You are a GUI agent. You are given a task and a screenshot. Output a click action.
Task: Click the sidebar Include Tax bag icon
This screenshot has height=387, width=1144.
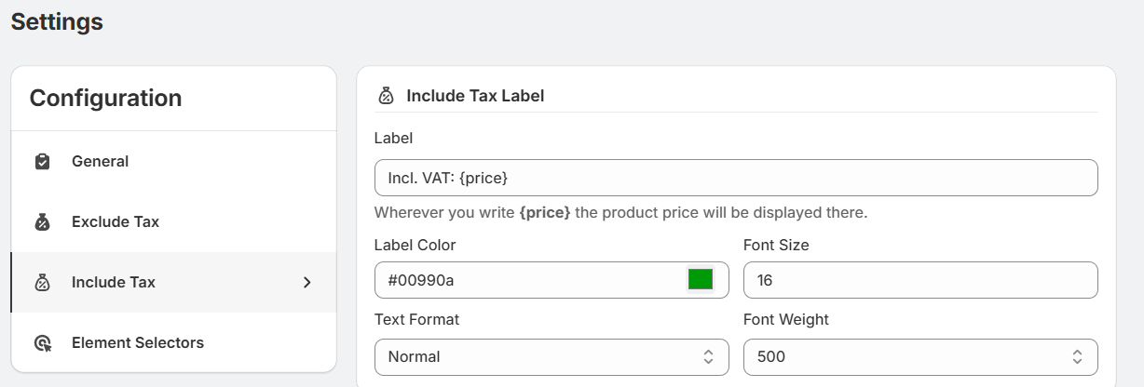tap(42, 283)
